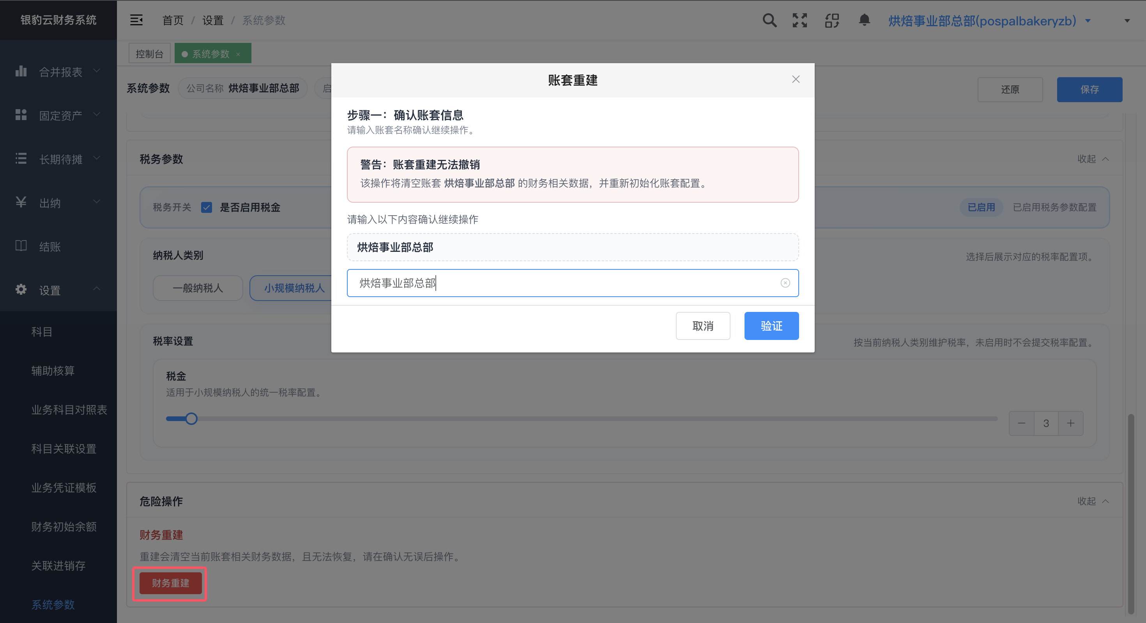
Task: Click the tax rate slider handle
Action: pyautogui.click(x=191, y=419)
